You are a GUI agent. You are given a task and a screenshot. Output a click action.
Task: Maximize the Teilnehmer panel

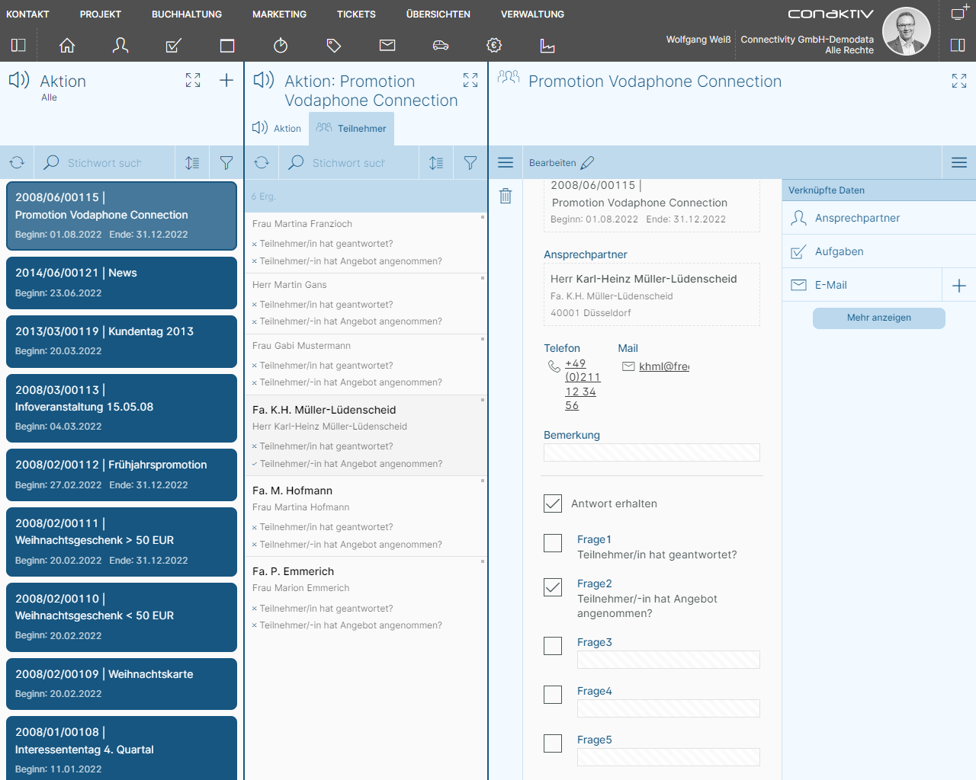click(470, 80)
